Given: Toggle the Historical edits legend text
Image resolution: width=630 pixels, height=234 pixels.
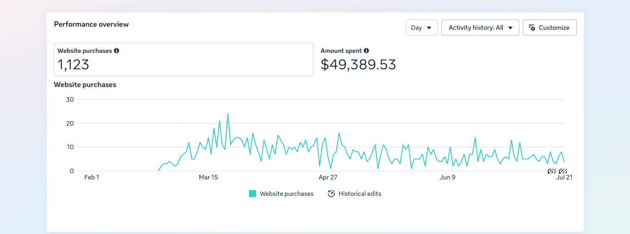Looking at the screenshot, I should pos(360,194).
